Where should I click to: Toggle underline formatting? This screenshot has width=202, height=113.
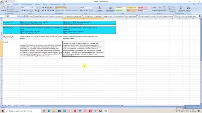27,11
